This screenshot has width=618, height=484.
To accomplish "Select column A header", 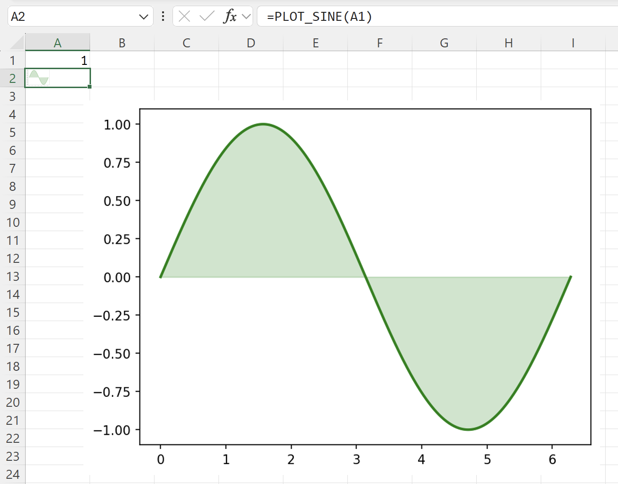I will 57,43.
